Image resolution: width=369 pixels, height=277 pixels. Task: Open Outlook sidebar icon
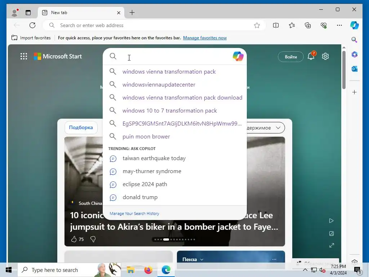(x=355, y=69)
